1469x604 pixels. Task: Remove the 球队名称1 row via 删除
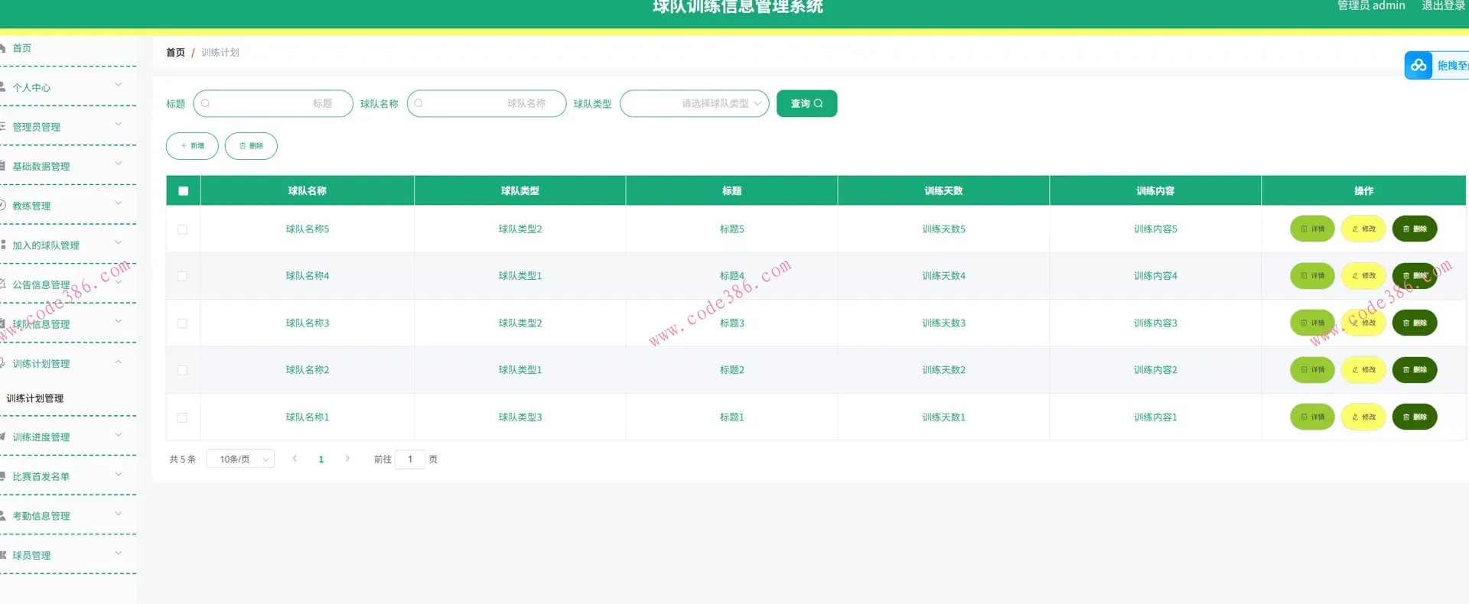[x=1415, y=417]
